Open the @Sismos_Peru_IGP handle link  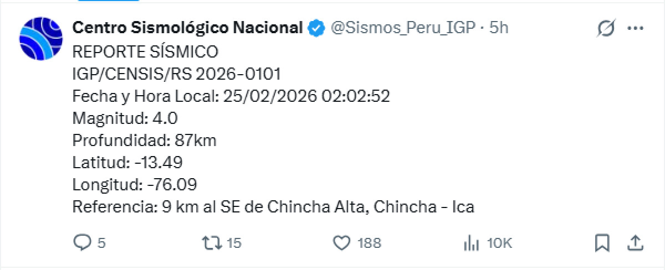point(403,28)
